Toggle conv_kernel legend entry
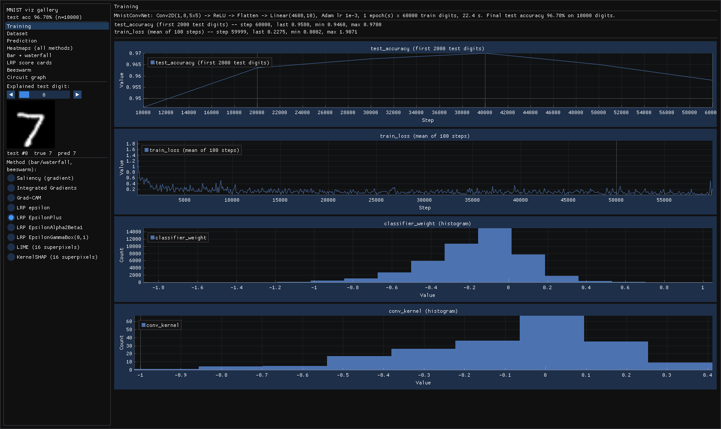This screenshot has width=721, height=429. pos(160,325)
